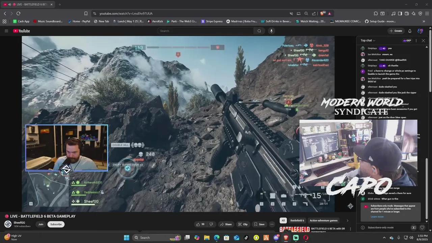This screenshot has height=243, width=432.
Task: Save the video with Save button
Action: point(259,224)
